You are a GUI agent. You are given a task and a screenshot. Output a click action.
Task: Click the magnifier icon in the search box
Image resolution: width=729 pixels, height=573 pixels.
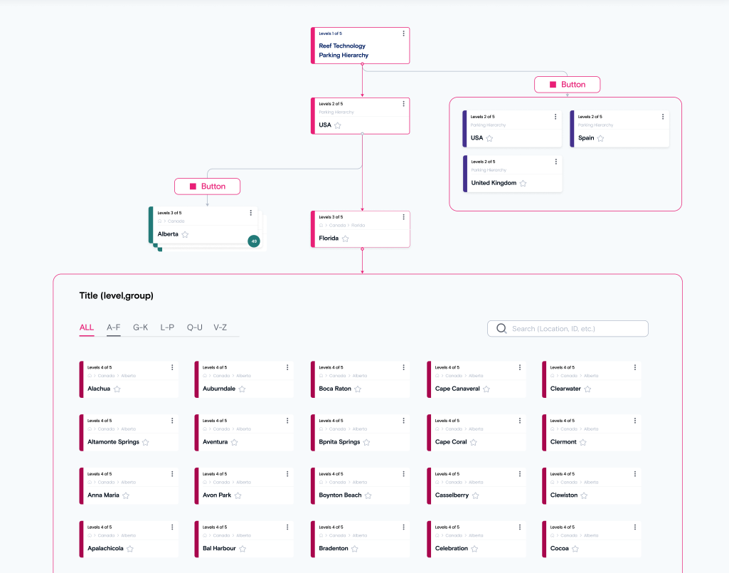(501, 329)
